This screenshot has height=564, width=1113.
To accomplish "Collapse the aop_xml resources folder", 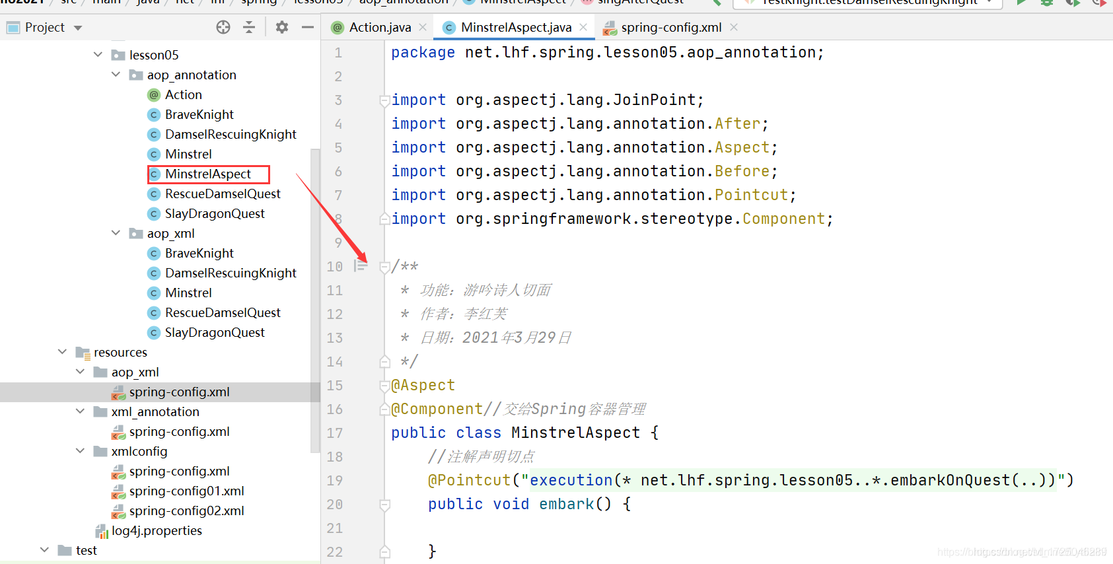I will pyautogui.click(x=80, y=371).
